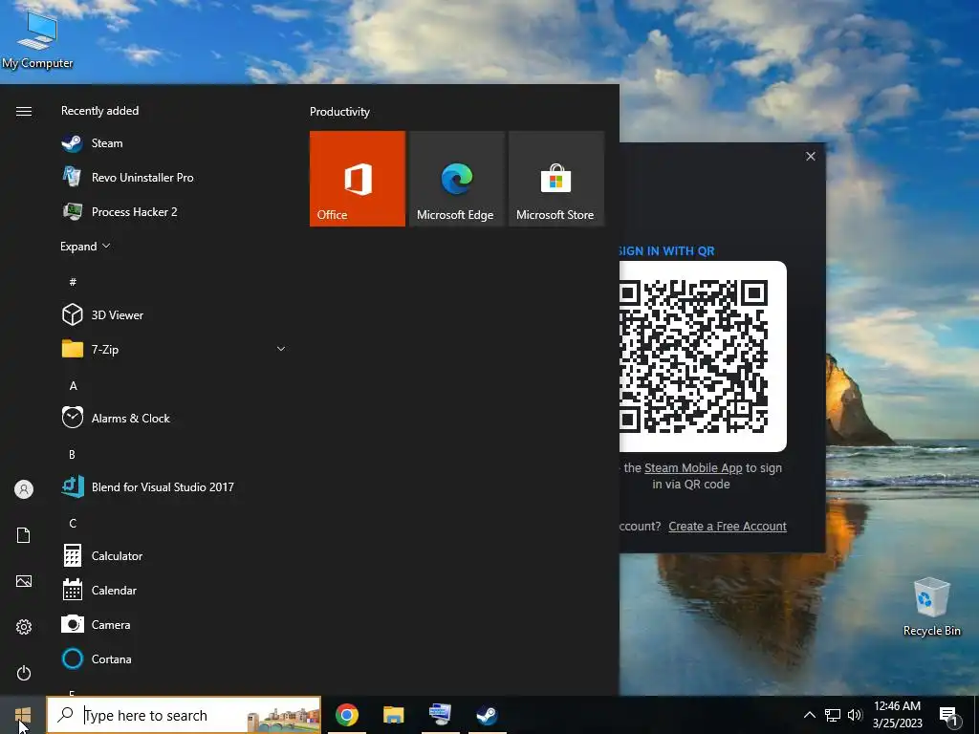Open Camera app
Viewport: 979px width, 734px height.
click(x=175, y=624)
